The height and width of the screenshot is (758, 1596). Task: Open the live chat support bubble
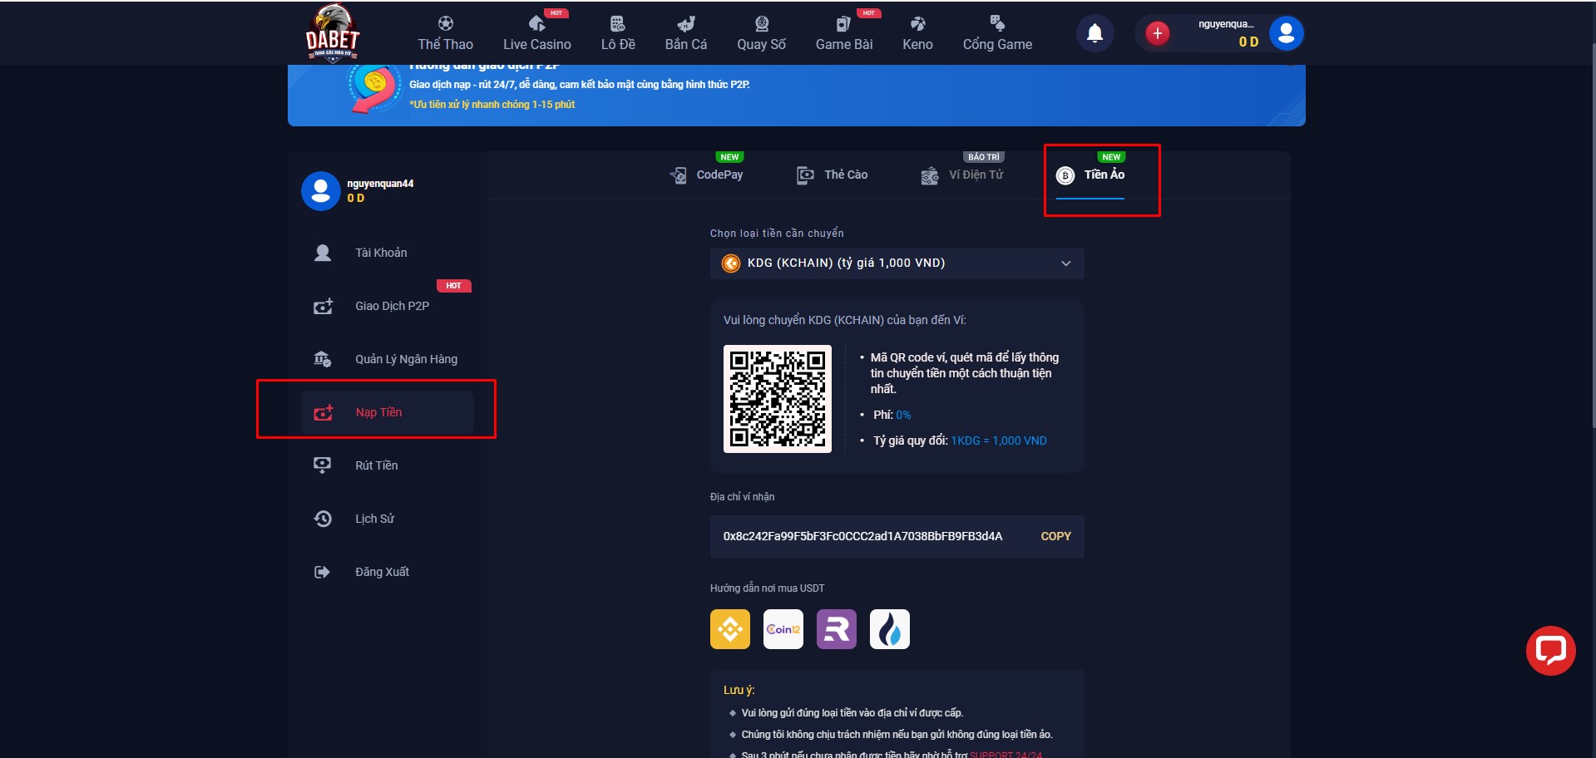pos(1550,650)
